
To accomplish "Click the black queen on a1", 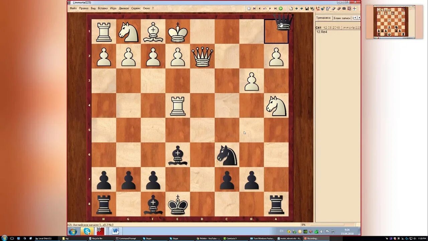I will pos(283,23).
